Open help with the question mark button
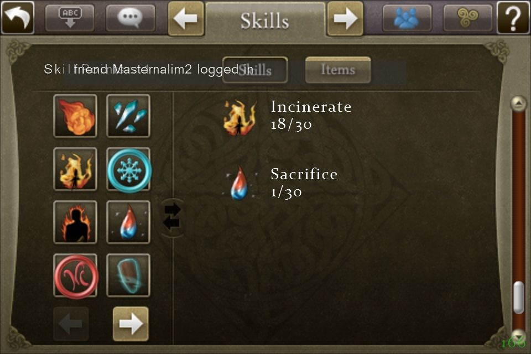 (x=513, y=18)
